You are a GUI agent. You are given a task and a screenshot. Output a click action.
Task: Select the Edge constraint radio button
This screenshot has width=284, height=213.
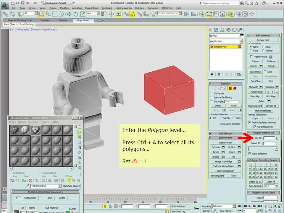pos(263,47)
